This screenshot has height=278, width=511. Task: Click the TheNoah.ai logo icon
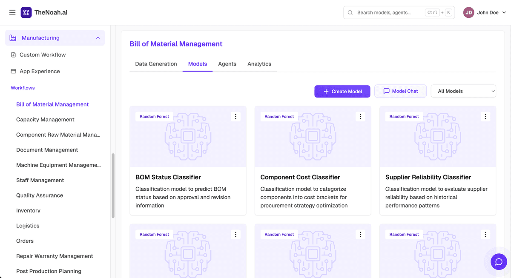pyautogui.click(x=26, y=12)
